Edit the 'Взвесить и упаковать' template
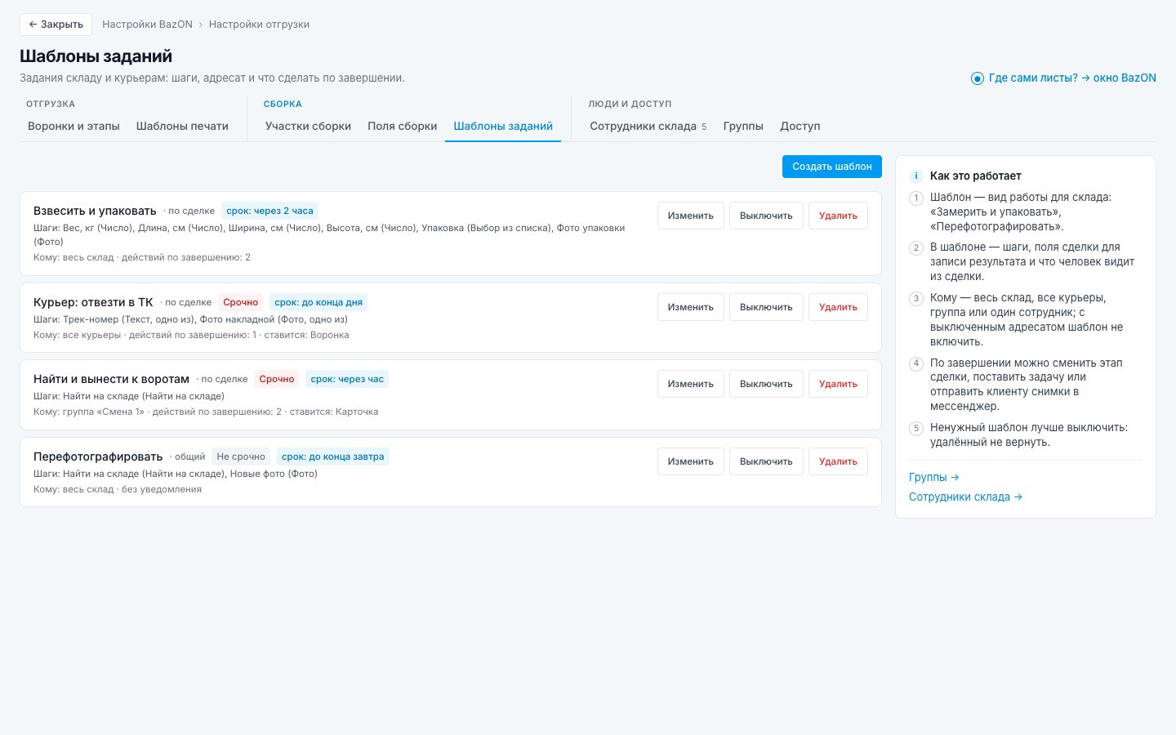1176x735 pixels. click(691, 216)
